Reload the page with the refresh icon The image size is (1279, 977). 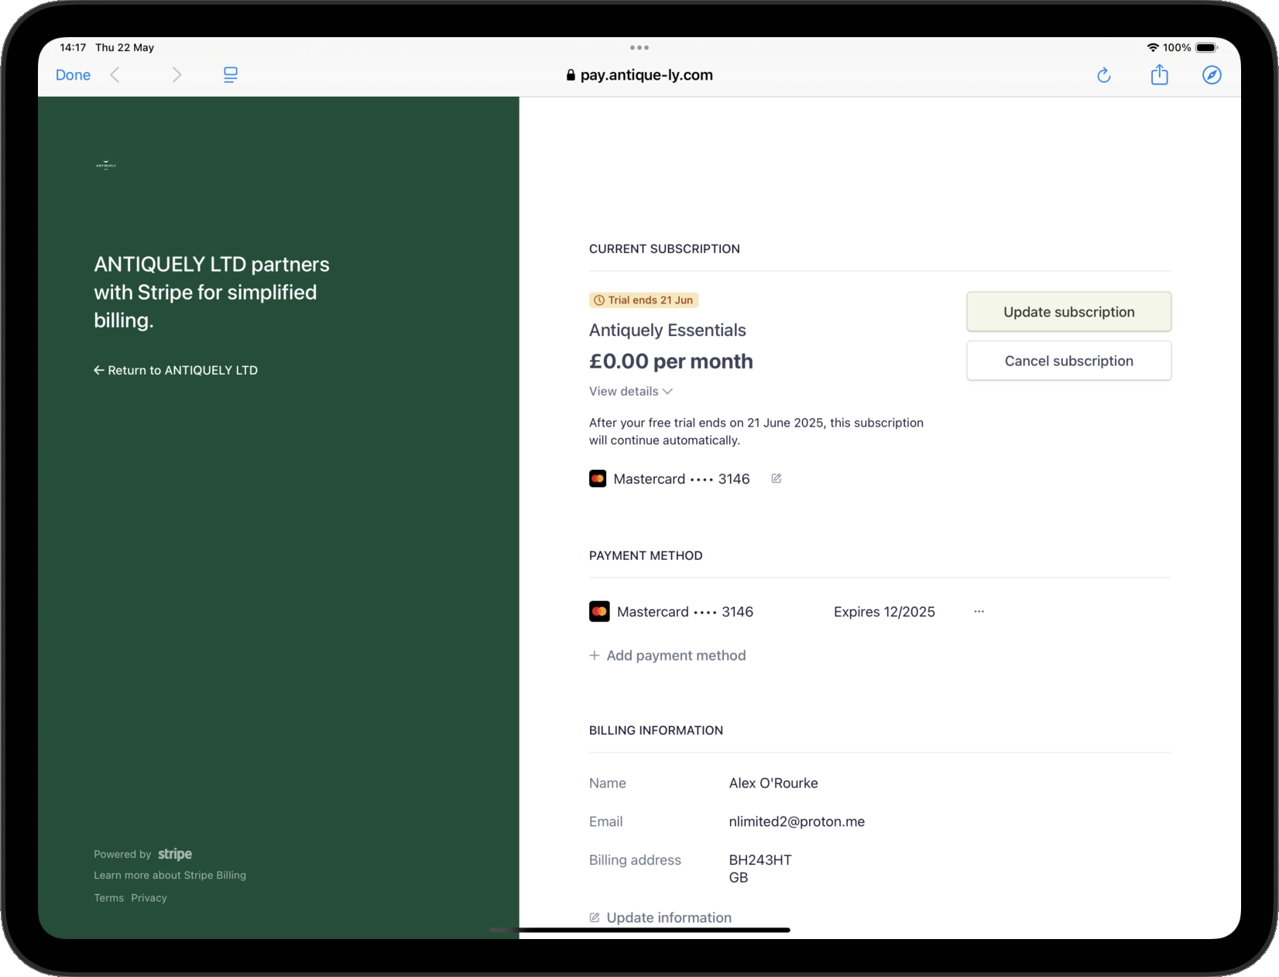click(1104, 75)
